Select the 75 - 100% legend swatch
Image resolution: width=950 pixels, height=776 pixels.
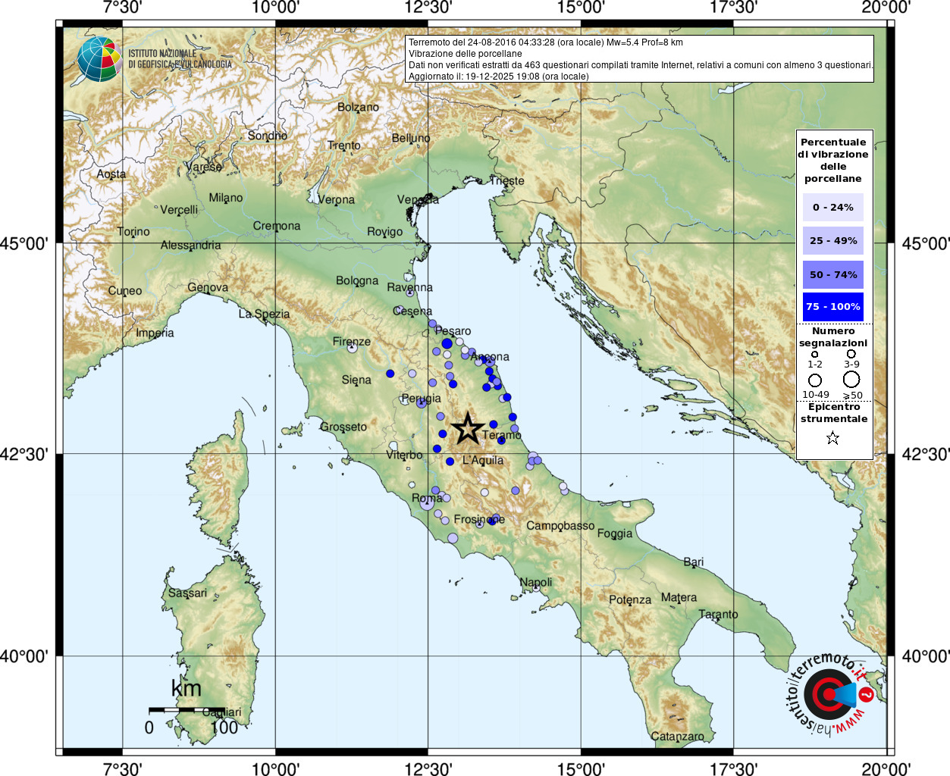click(833, 307)
